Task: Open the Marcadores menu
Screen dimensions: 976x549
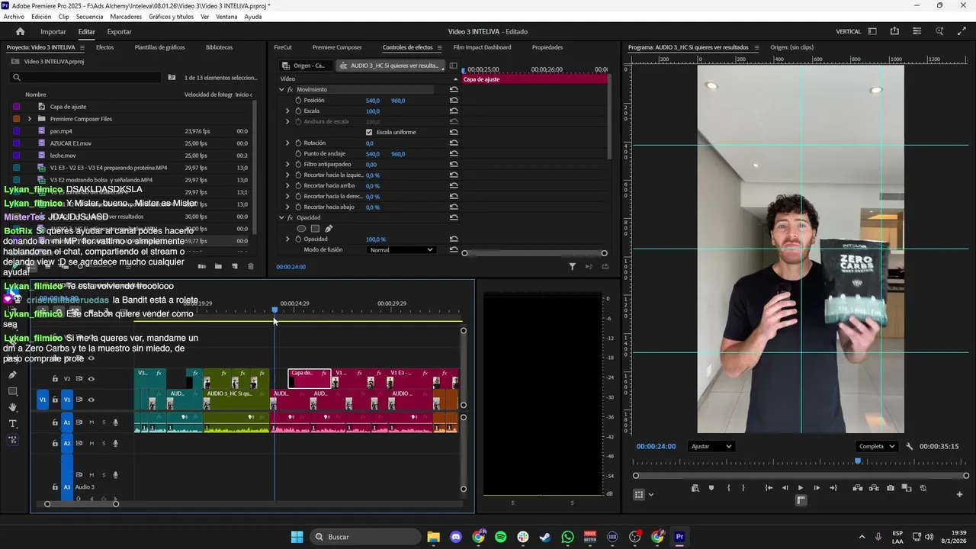Action: tap(126, 17)
